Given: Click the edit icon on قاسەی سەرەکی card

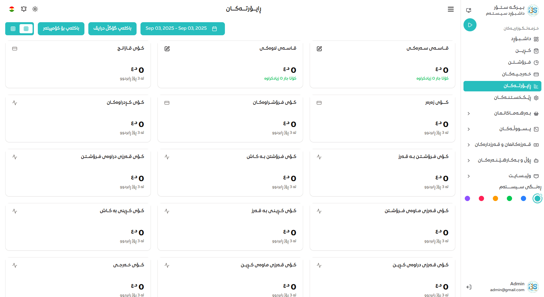Looking at the screenshot, I should pyautogui.click(x=319, y=49).
